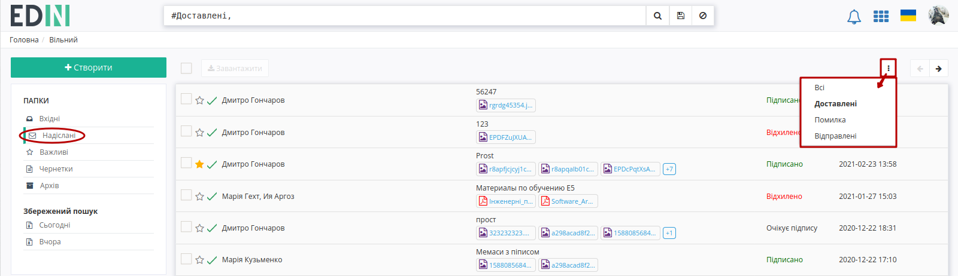
Task: Open attachment 1588085684... in прост row
Action: 630,233
